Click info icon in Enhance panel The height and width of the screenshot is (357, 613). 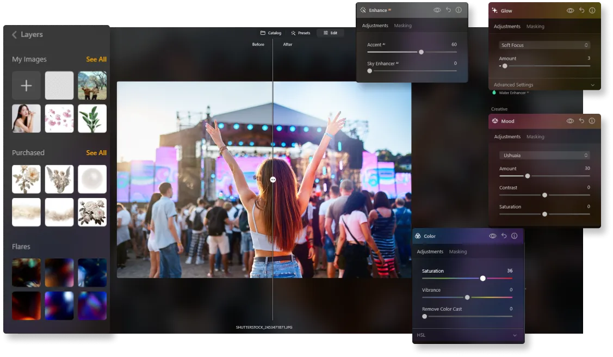coord(459,10)
